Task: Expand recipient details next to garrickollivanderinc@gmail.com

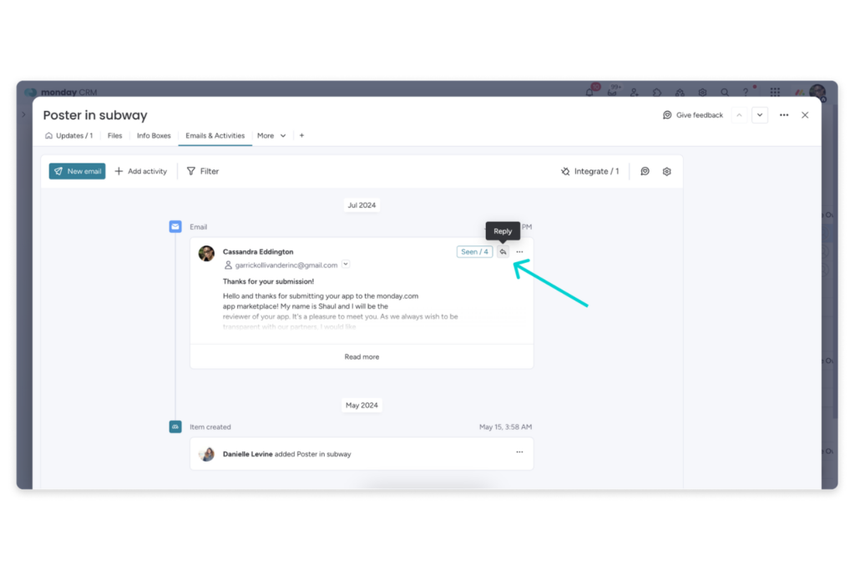Action: click(x=346, y=265)
